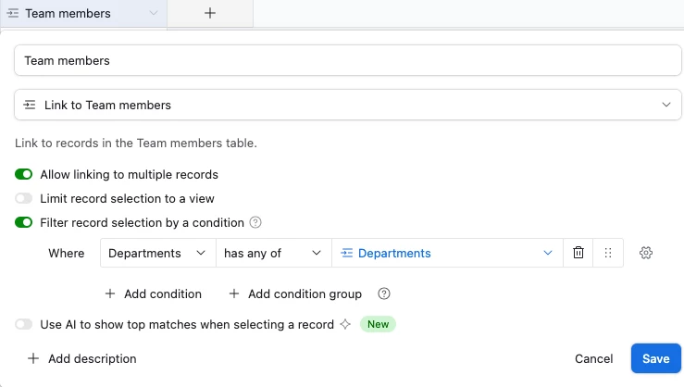This screenshot has height=387, width=684.
Task: Click the plus icon to add a new field
Action: click(210, 13)
